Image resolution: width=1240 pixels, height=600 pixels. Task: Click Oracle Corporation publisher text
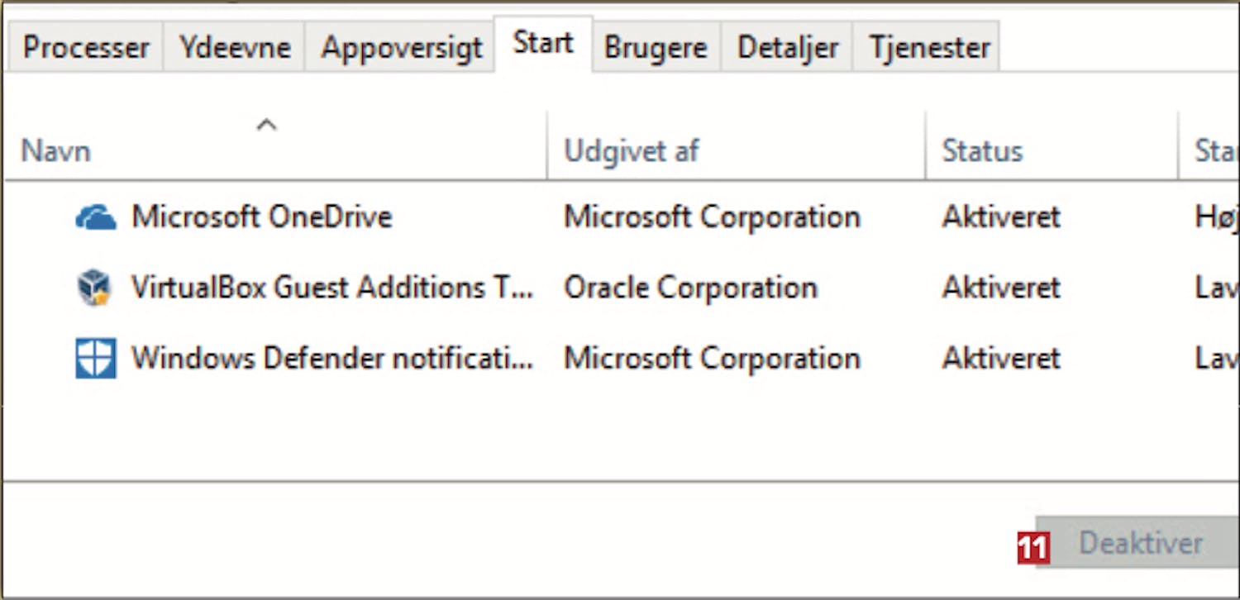pos(690,288)
